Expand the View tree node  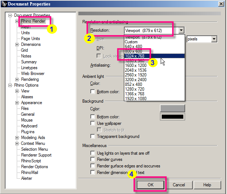click(x=17, y=91)
